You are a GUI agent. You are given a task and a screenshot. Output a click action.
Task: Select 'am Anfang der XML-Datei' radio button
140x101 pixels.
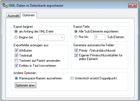(x=16, y=31)
